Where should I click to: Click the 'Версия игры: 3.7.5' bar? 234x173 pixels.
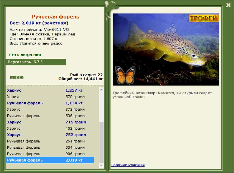tap(36, 62)
